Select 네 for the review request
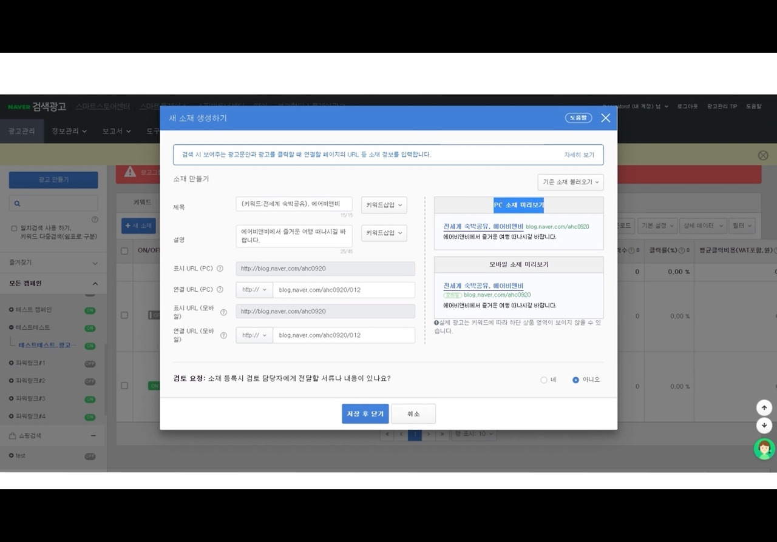 (x=543, y=380)
